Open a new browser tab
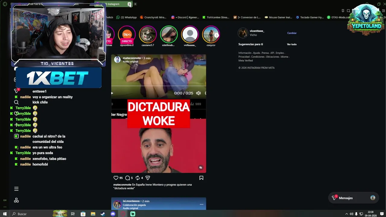386x217 pixels. coord(135,4)
